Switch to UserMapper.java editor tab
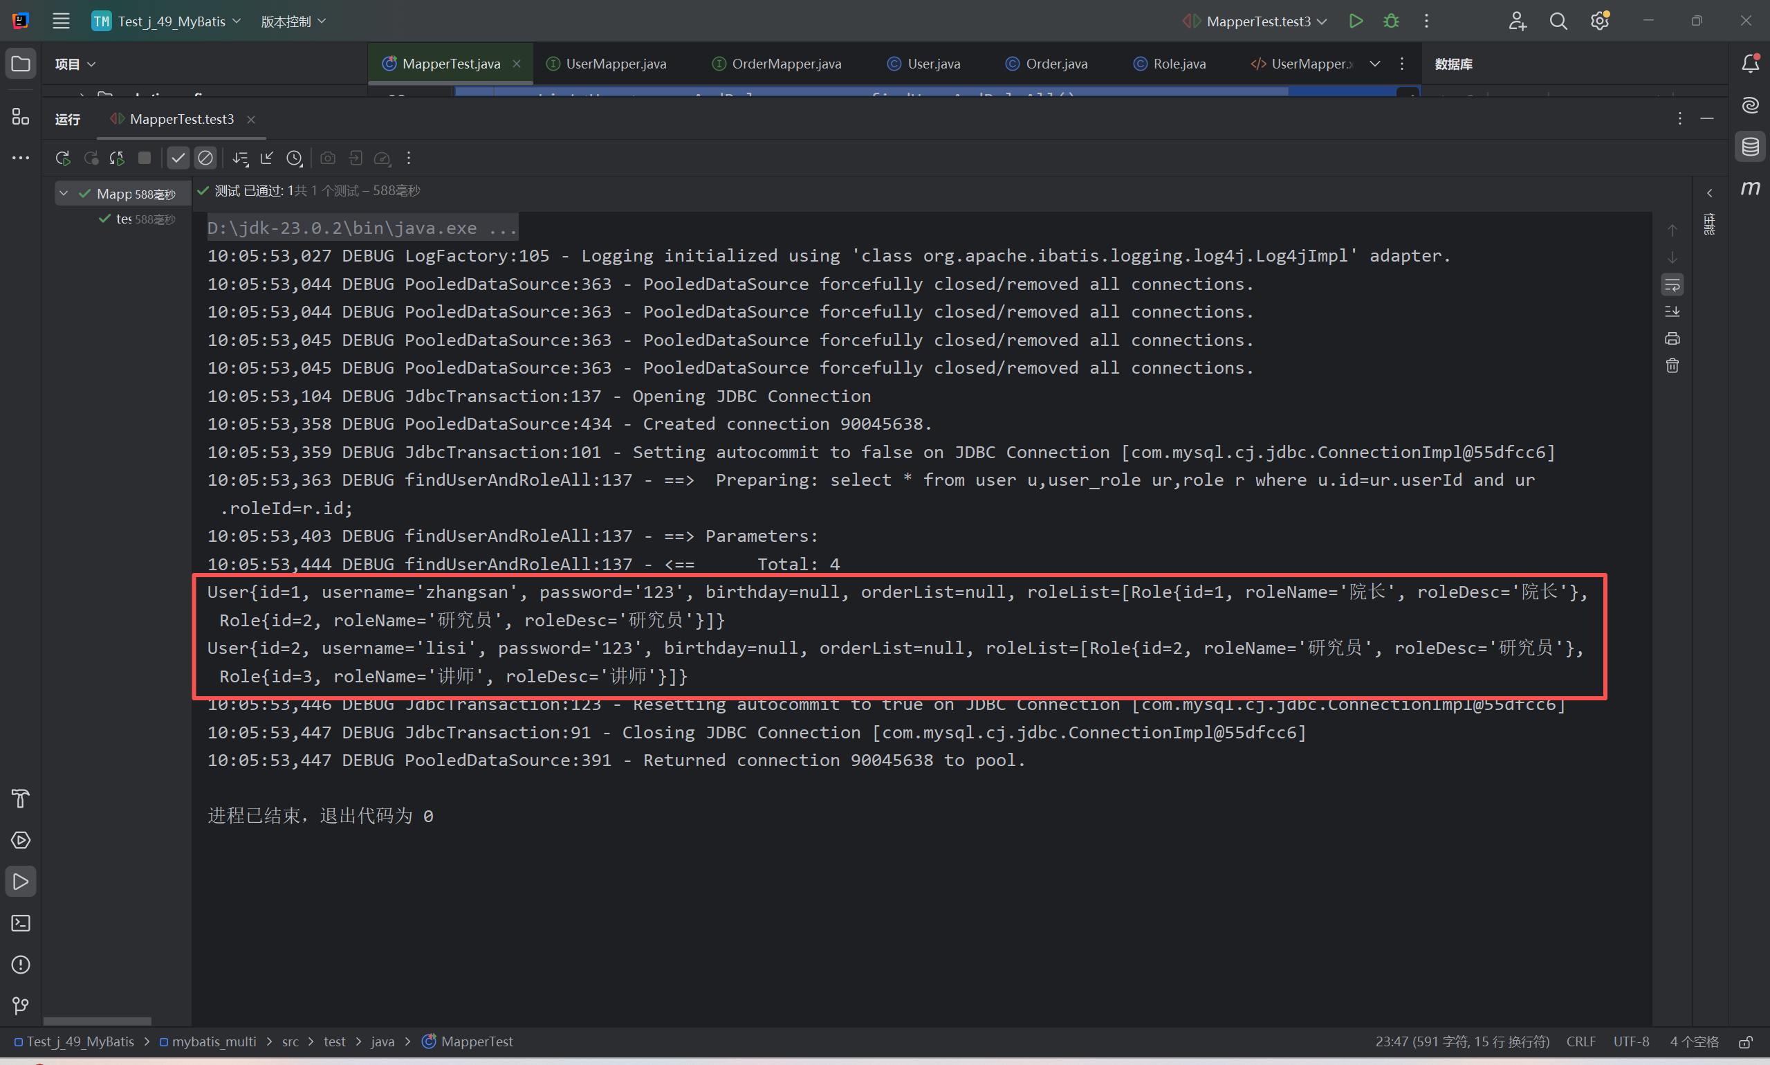This screenshot has width=1770, height=1065. pyautogui.click(x=616, y=64)
